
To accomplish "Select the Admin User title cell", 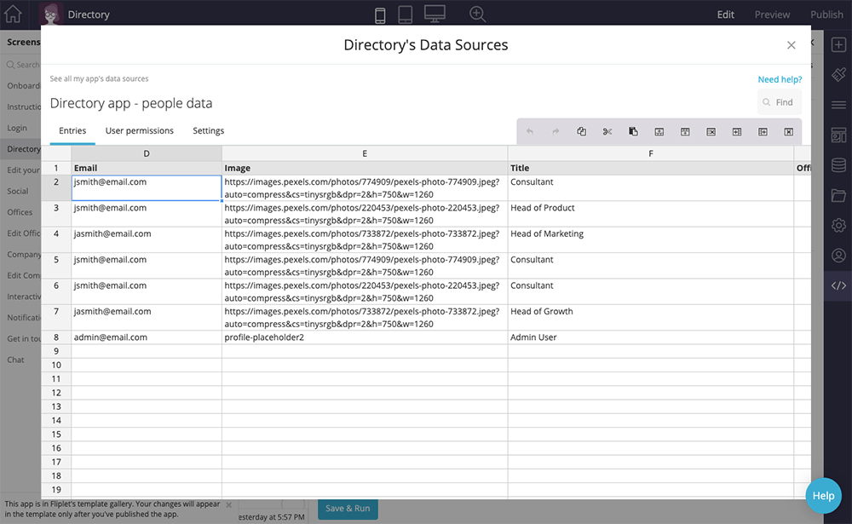I will click(650, 337).
